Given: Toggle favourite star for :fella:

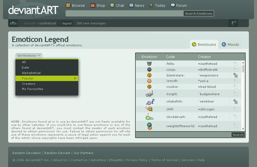Looking at the screenshot, I should tap(235, 63).
